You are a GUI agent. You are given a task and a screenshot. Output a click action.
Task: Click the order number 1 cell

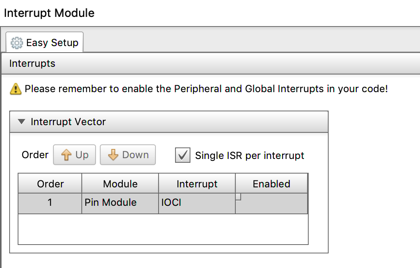click(50, 202)
